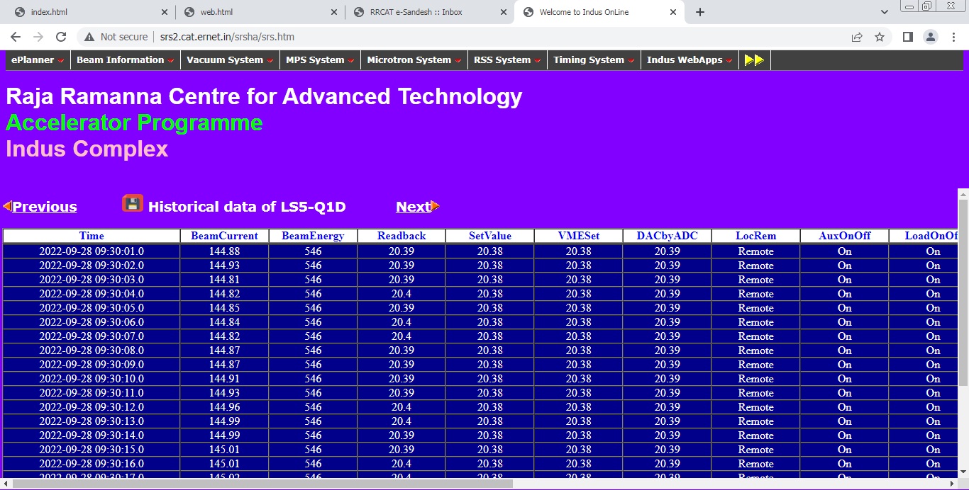This screenshot has height=490, width=969.
Task: Go back with browser back arrow
Action: 16,37
